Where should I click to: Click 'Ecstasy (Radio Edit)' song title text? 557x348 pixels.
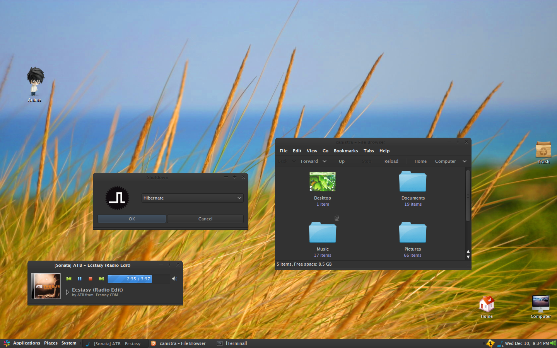[x=97, y=290]
